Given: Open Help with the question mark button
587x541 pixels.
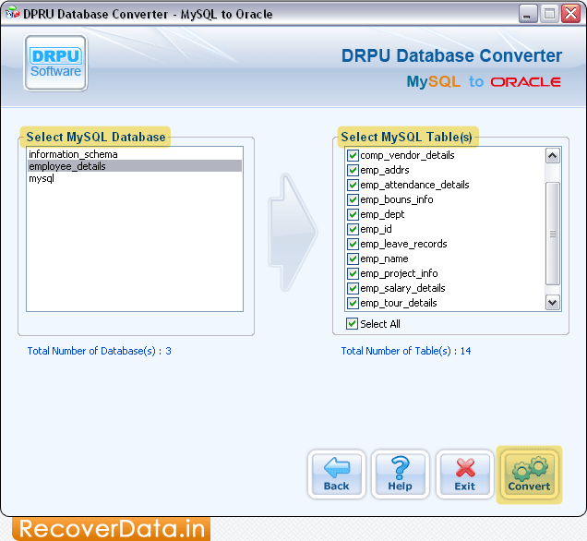Looking at the screenshot, I should pyautogui.click(x=401, y=475).
